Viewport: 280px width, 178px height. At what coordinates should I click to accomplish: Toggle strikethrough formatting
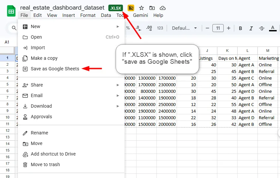(x=262, y=28)
